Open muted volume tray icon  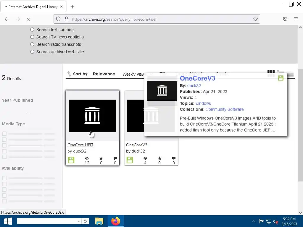point(276,221)
